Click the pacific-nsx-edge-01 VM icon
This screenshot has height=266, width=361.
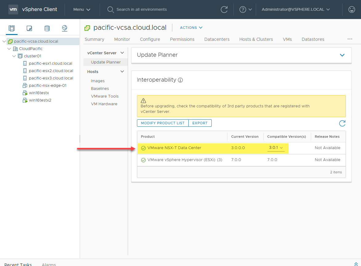point(25,85)
